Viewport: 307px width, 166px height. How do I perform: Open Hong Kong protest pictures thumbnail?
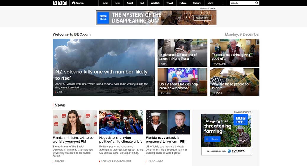point(182,52)
